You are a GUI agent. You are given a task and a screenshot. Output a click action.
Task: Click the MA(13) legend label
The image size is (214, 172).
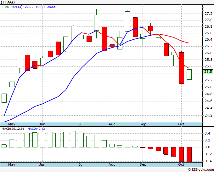[x=17, y=7]
